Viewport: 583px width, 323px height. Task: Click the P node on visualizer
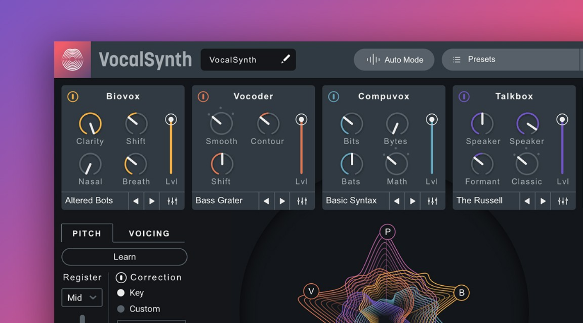click(388, 232)
